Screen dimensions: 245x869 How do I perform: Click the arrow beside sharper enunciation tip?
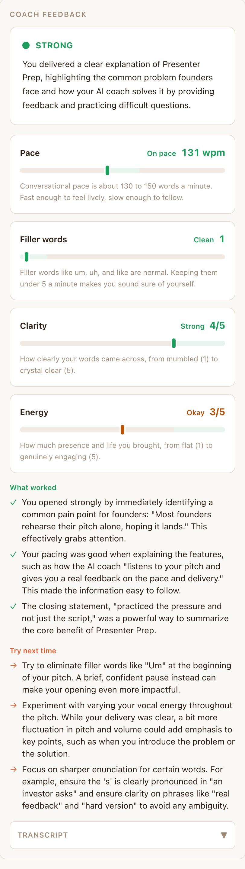14,769
